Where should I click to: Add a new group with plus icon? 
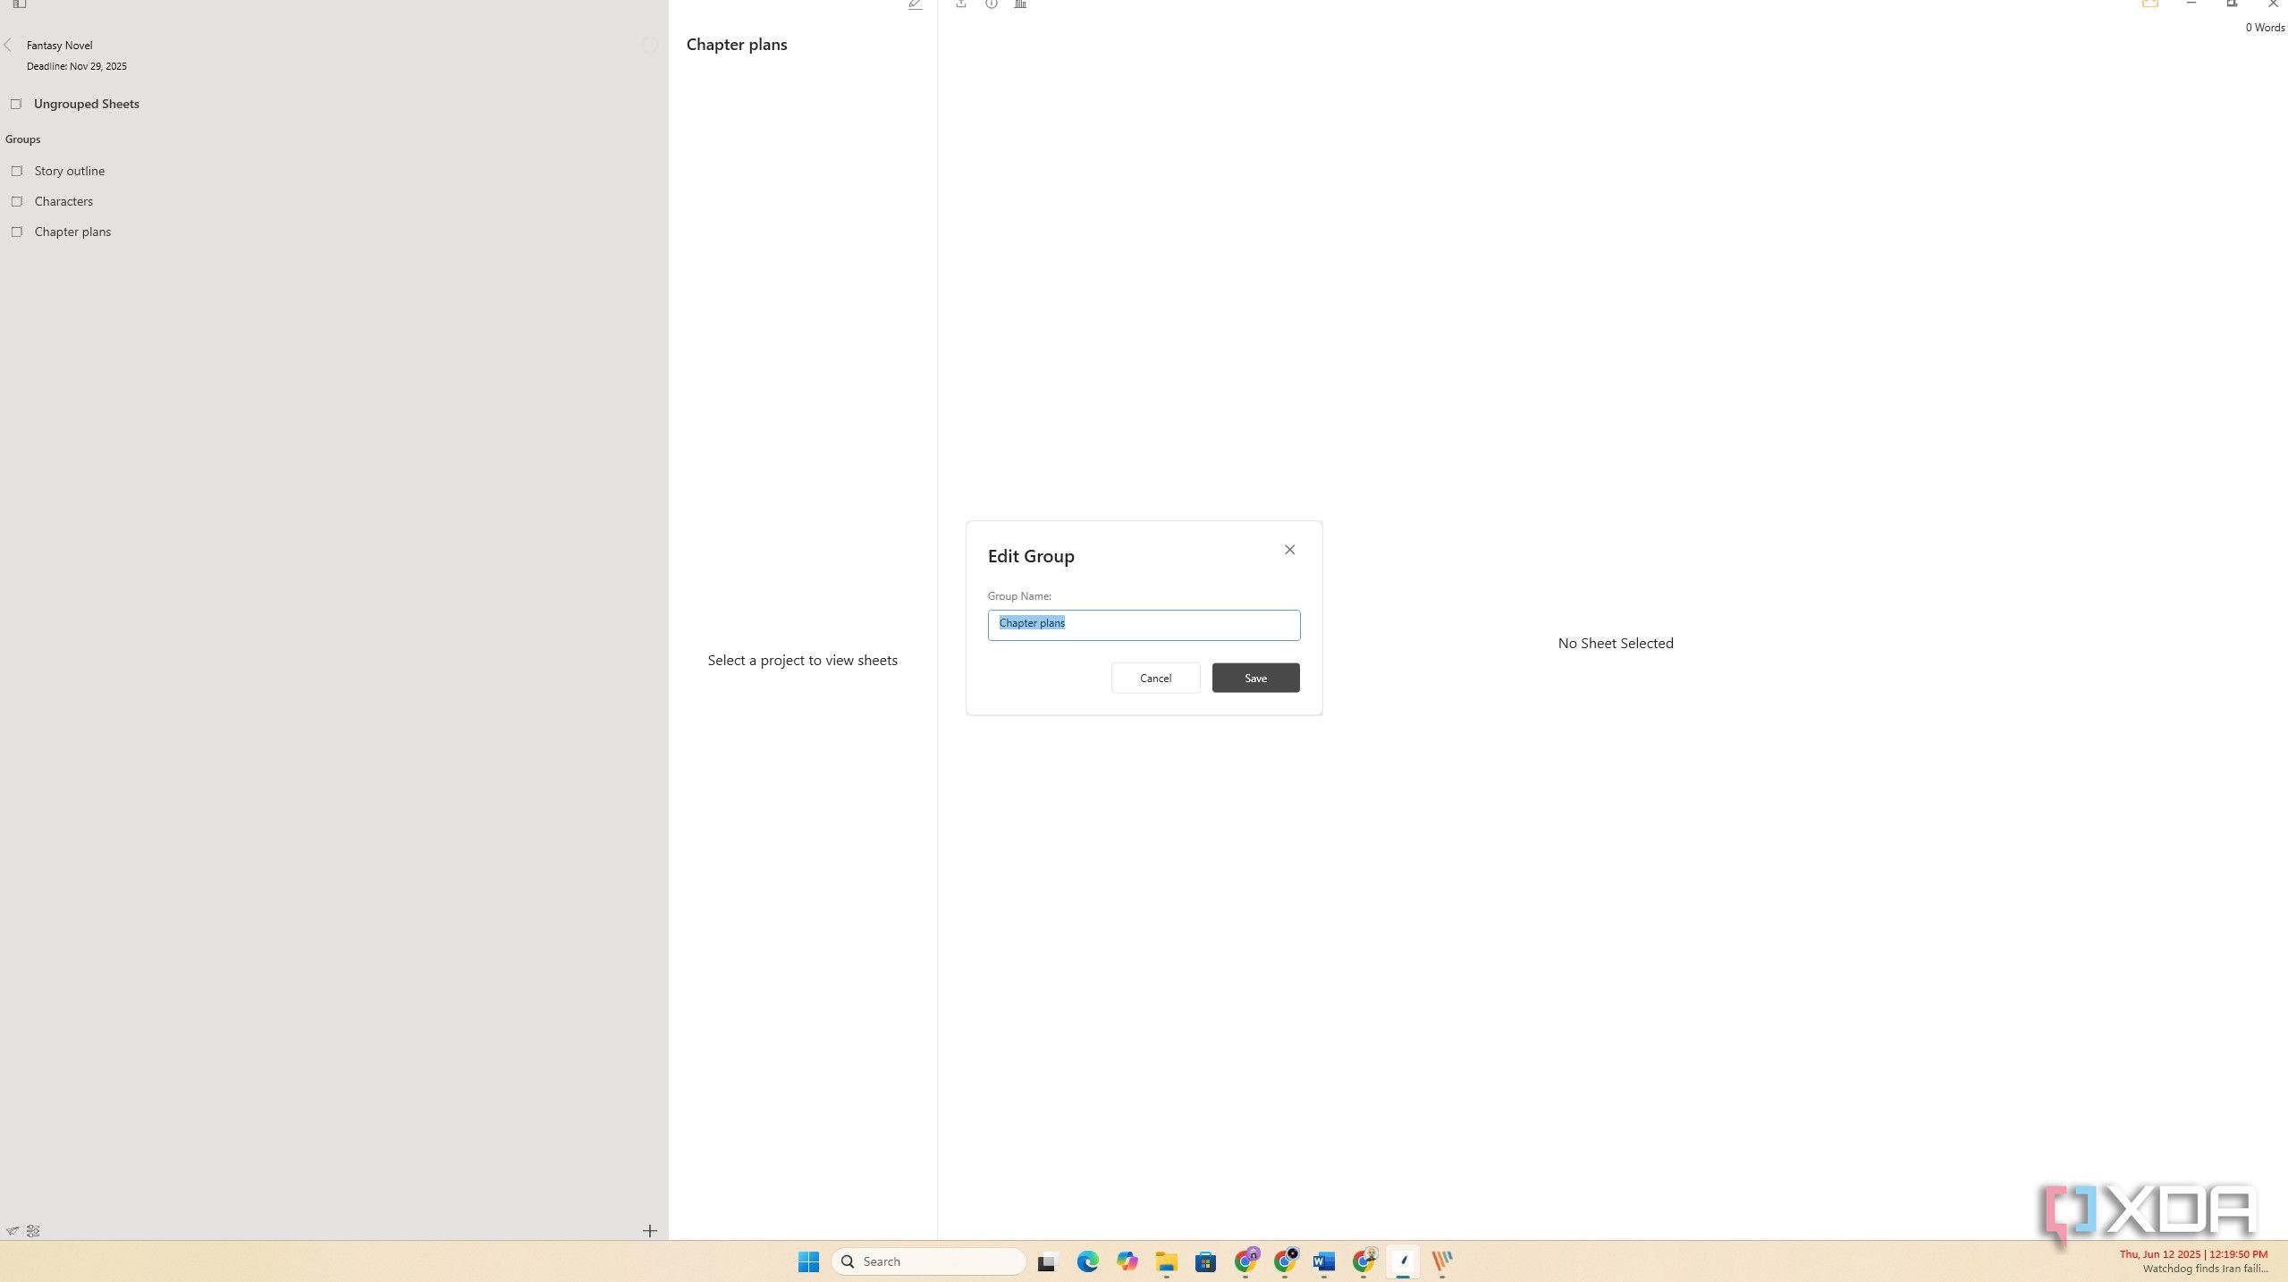click(x=650, y=1231)
